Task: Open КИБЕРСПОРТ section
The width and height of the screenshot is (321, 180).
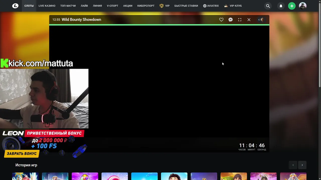Action: point(146,6)
